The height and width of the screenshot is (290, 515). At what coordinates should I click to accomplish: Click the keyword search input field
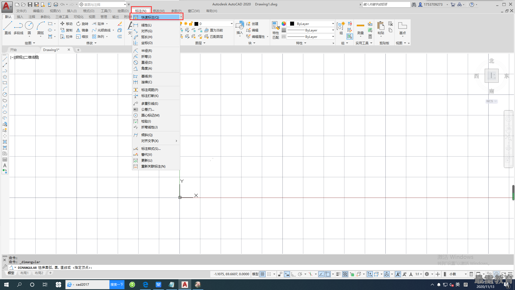pyautogui.click(x=386, y=4)
